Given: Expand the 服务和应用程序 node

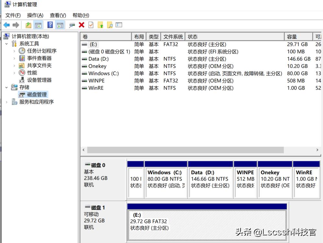Looking at the screenshot, I should pyautogui.click(x=6, y=102).
